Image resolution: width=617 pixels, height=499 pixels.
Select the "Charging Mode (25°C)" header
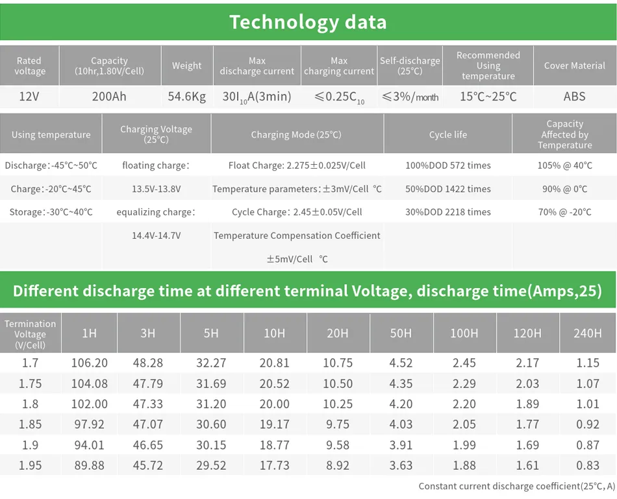[x=296, y=135]
